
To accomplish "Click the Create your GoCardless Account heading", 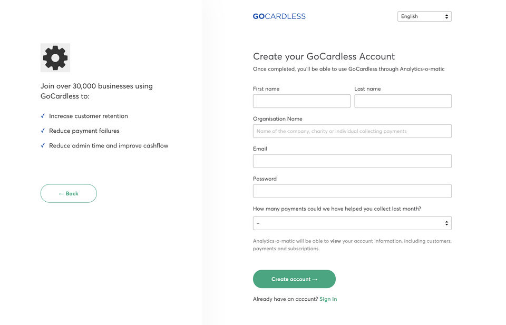I will point(324,56).
